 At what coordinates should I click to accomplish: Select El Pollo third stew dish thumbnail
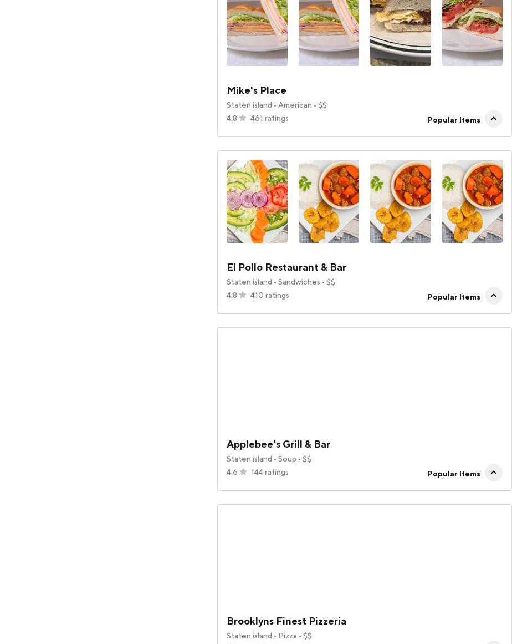(401, 201)
